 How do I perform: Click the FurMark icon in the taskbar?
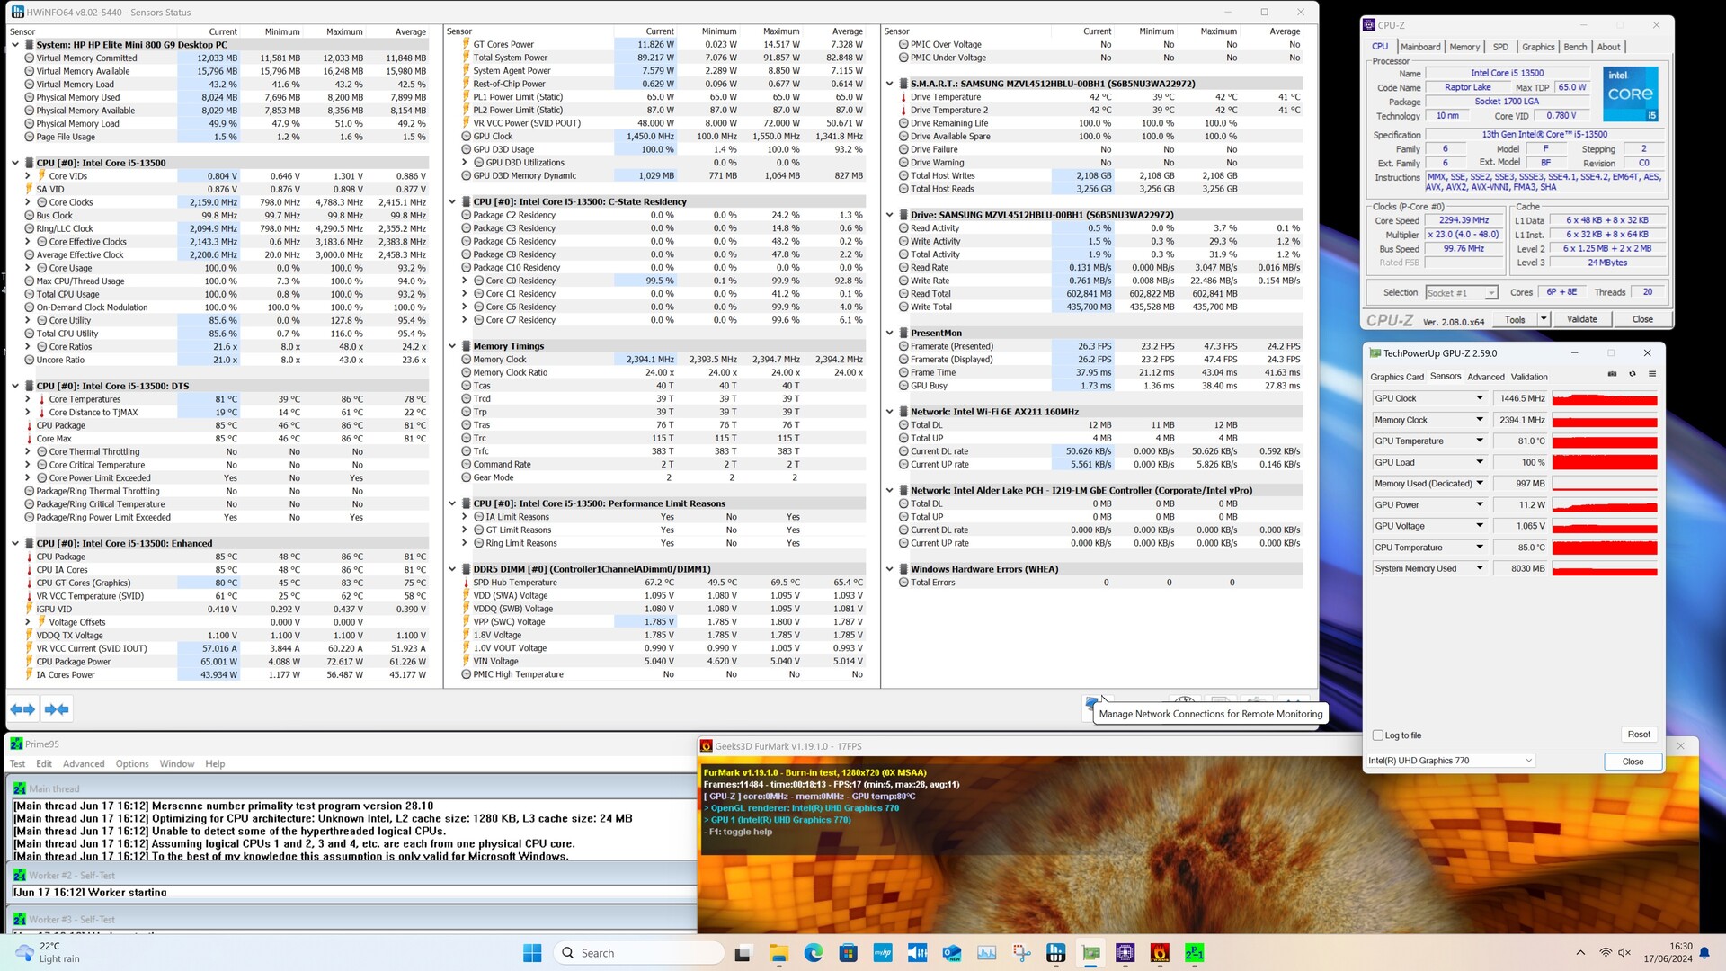tap(1160, 953)
